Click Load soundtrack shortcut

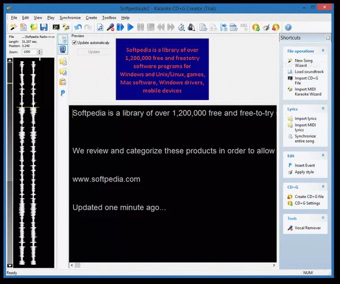(309, 72)
